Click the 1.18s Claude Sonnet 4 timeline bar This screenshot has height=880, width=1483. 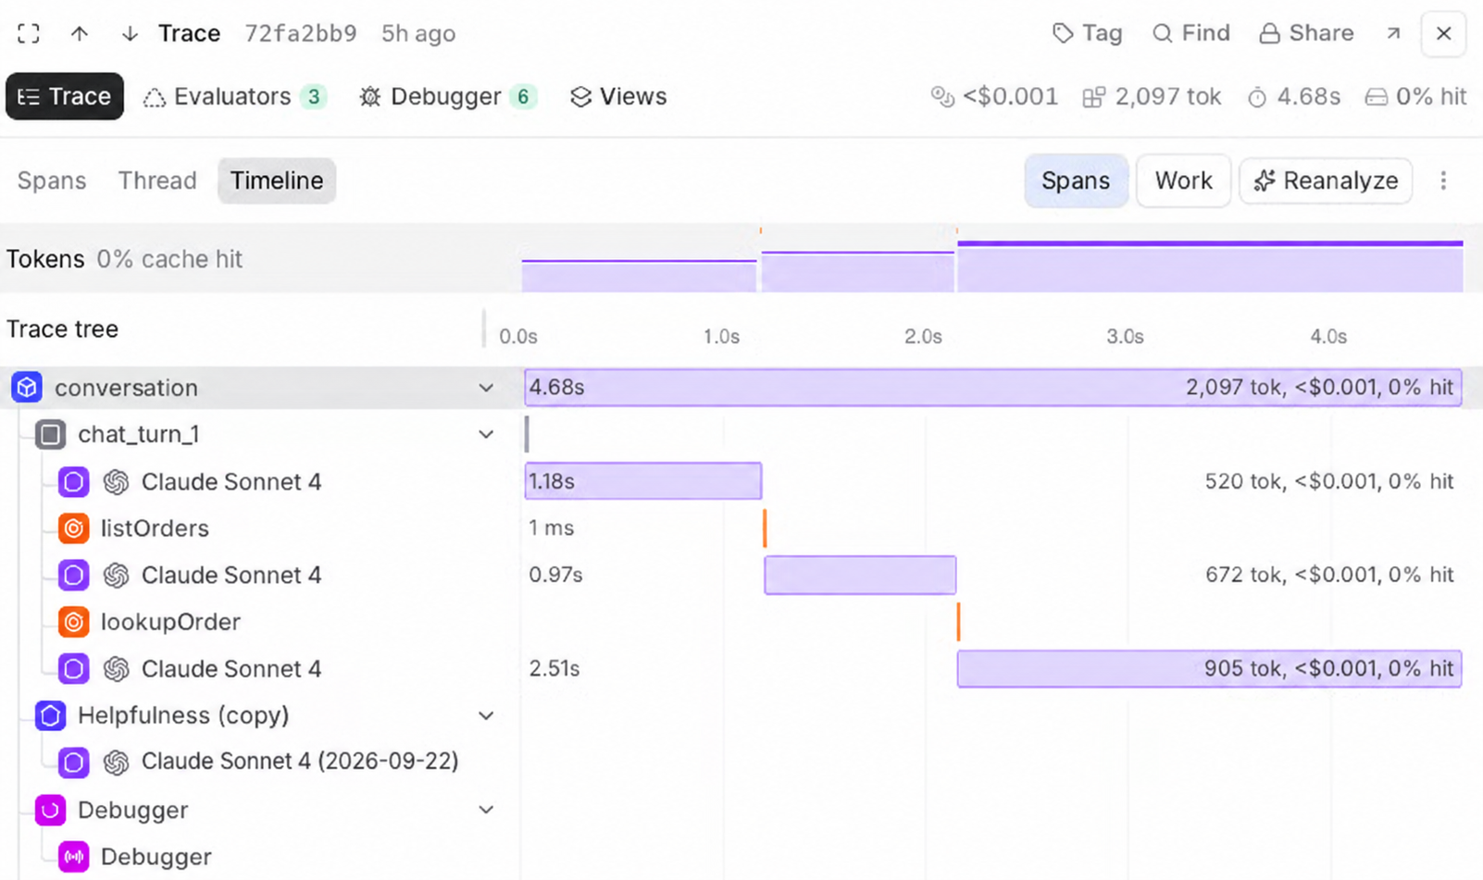[643, 481]
